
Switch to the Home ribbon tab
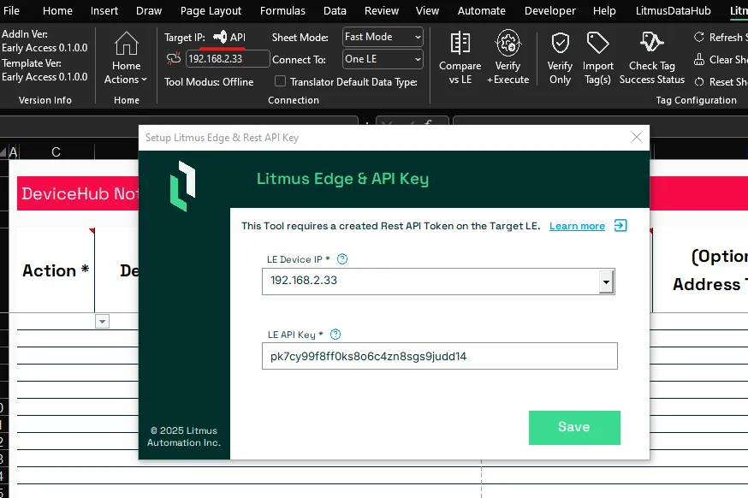tap(57, 10)
